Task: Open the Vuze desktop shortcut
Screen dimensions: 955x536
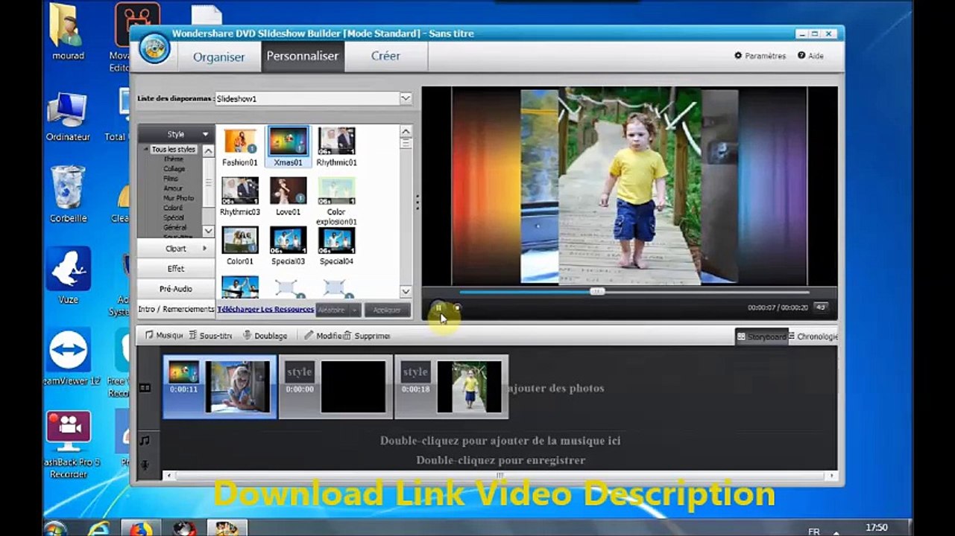Action: (x=68, y=275)
